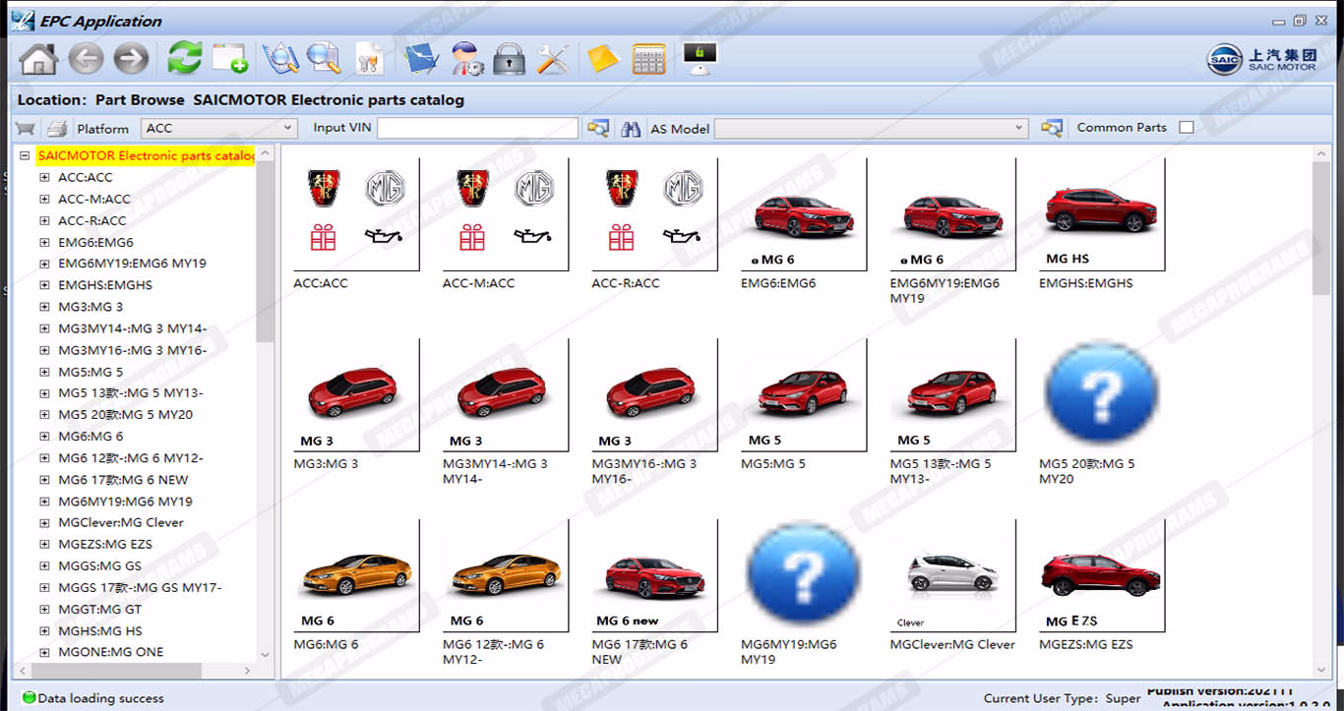Expand the MG5:MG 5 tree node
This screenshot has height=711, width=1344.
(44, 372)
